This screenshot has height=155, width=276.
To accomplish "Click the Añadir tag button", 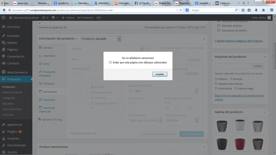I will 258,66.
